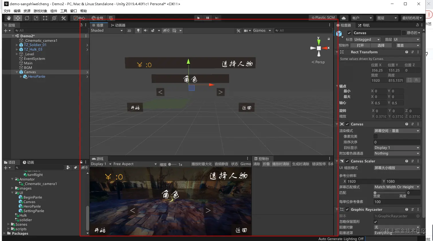Click the Play button

(x=198, y=18)
